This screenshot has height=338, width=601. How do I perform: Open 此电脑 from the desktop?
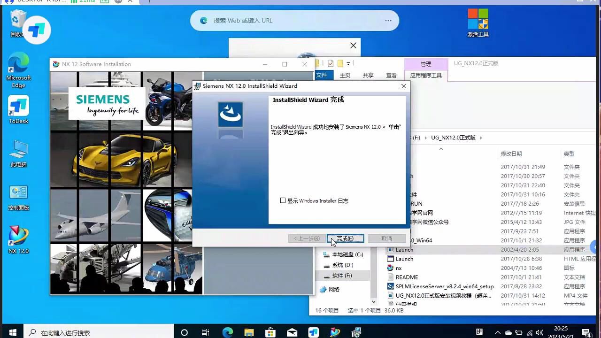(x=18, y=149)
